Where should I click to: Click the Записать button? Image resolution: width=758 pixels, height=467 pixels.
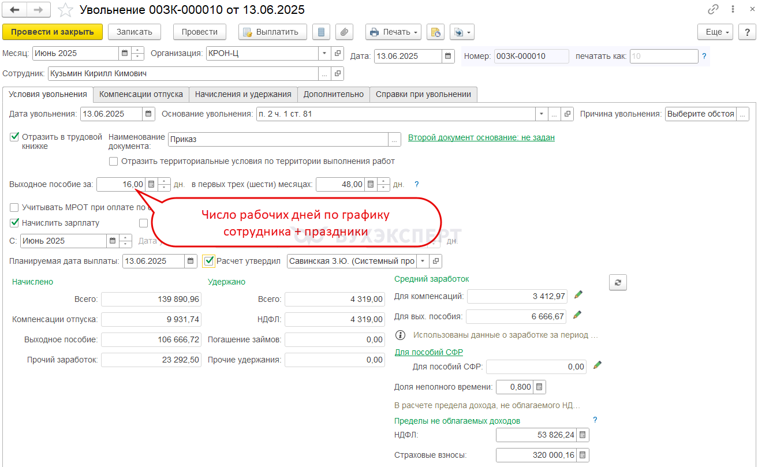click(x=134, y=32)
